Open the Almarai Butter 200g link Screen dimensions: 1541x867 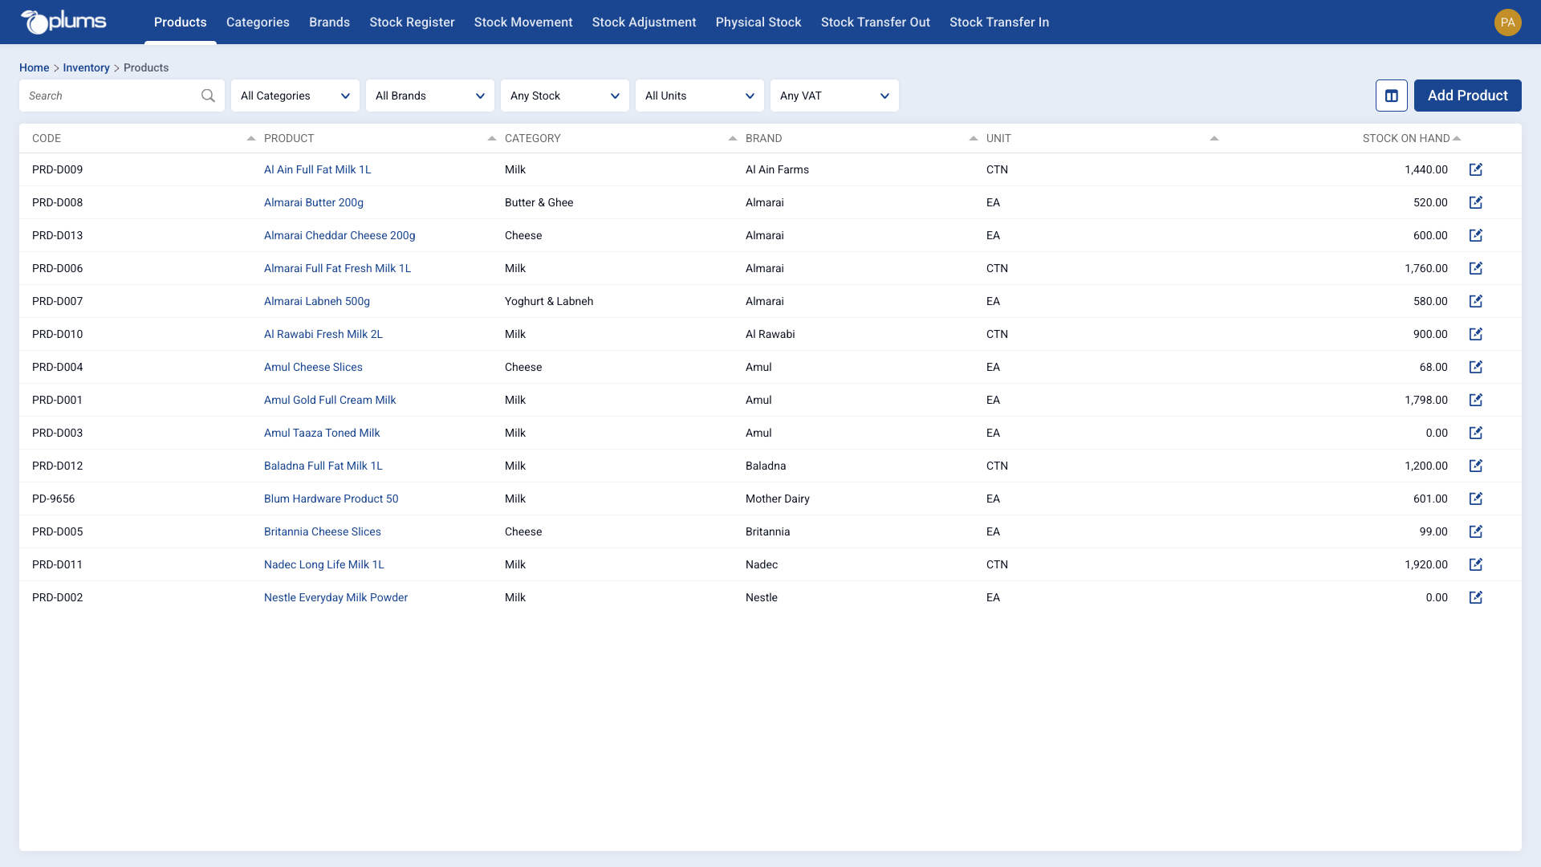[x=313, y=202]
